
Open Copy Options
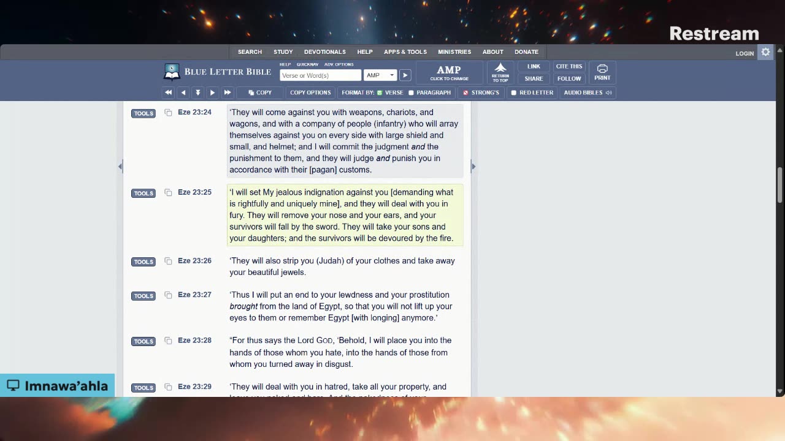(x=310, y=92)
